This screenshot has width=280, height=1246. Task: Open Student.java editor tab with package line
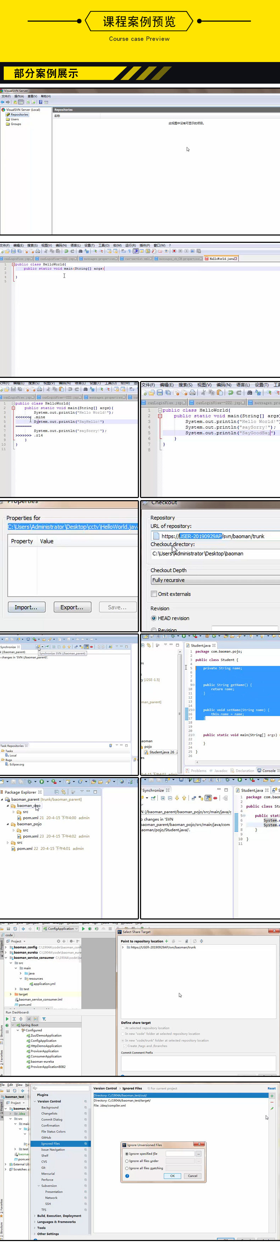pos(201,645)
